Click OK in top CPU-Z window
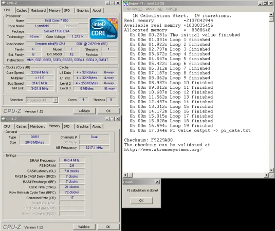The height and width of the screenshot is (231, 275). tap(108, 111)
